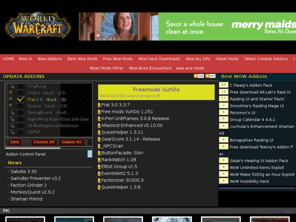Click the World of Warcraft logo
296x222 pixels.
point(37,25)
